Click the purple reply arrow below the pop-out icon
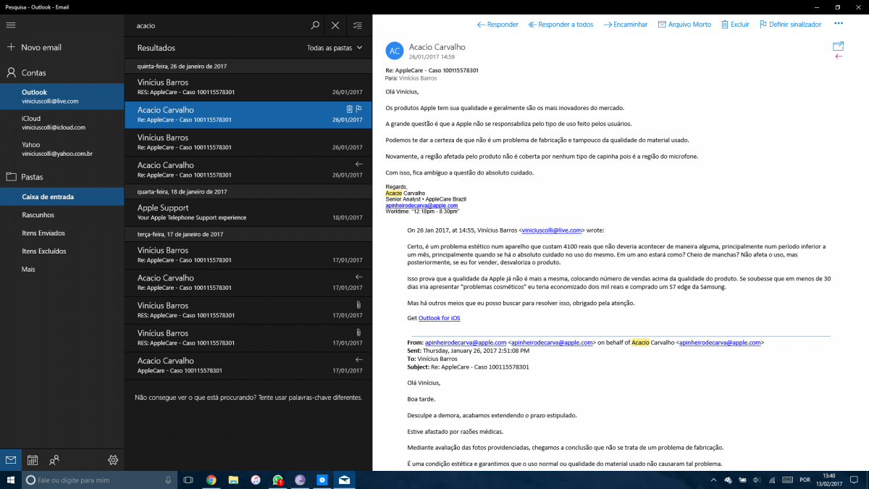The image size is (869, 489). [839, 57]
